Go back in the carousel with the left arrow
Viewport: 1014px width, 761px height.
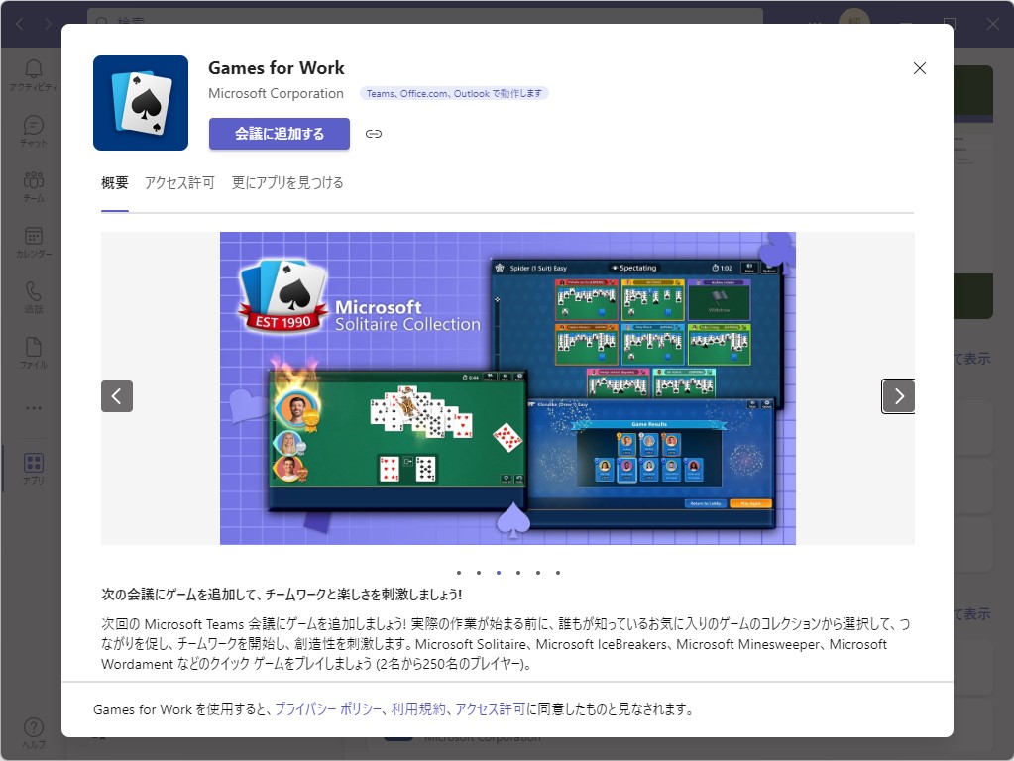pyautogui.click(x=116, y=396)
